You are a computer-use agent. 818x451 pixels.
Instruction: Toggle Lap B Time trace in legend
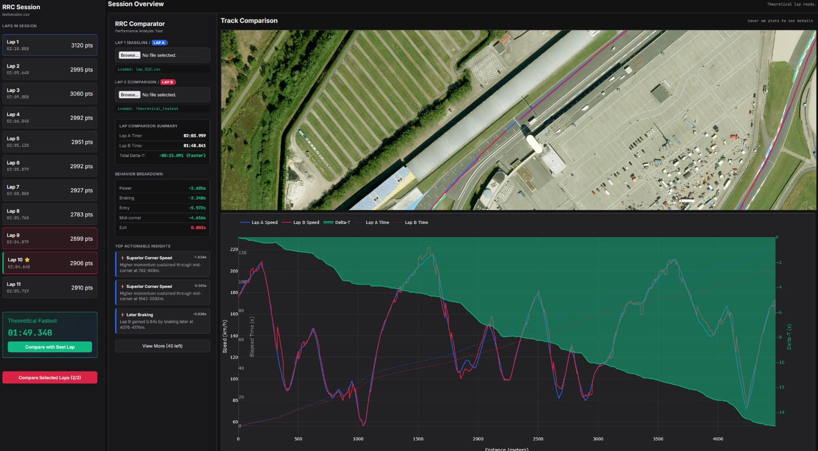[x=416, y=222]
